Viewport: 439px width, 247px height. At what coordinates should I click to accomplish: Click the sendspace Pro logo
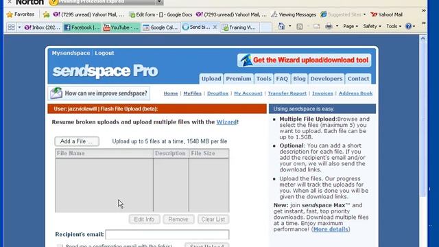pos(105,71)
